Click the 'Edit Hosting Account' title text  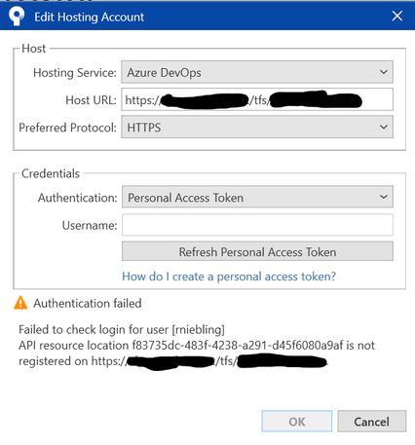89,17
